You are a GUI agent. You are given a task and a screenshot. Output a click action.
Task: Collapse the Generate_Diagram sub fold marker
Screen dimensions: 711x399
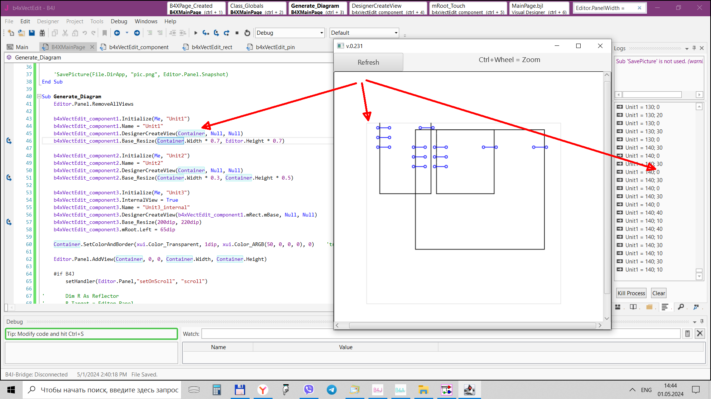pyautogui.click(x=39, y=96)
